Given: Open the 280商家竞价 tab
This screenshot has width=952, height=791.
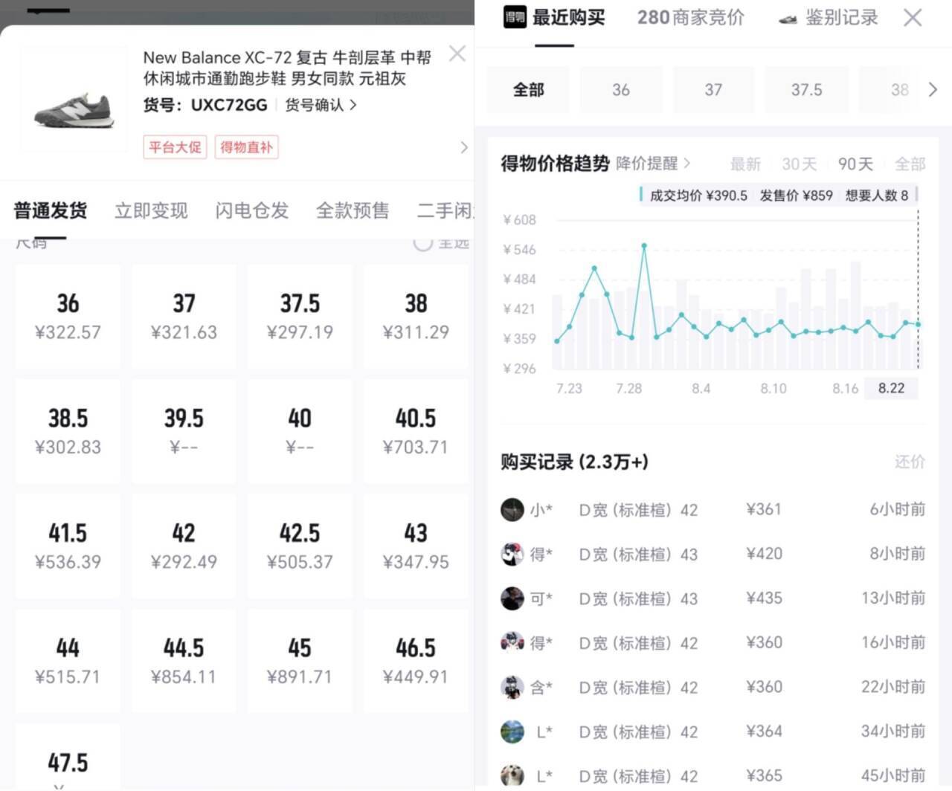Looking at the screenshot, I should click(x=690, y=17).
